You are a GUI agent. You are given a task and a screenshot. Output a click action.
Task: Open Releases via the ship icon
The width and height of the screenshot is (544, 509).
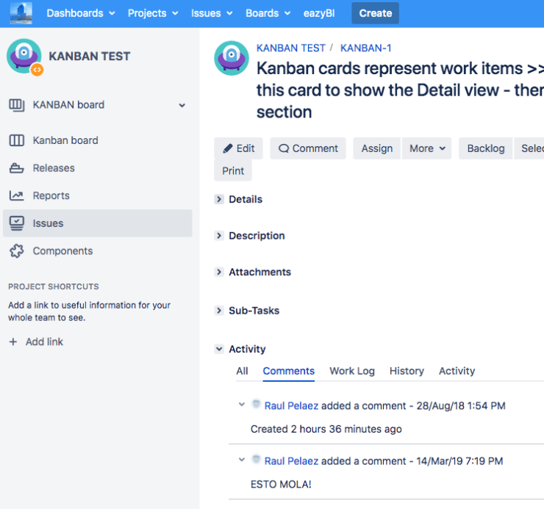[16, 168]
